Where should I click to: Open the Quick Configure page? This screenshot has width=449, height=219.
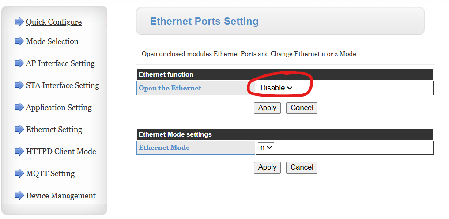tap(54, 22)
